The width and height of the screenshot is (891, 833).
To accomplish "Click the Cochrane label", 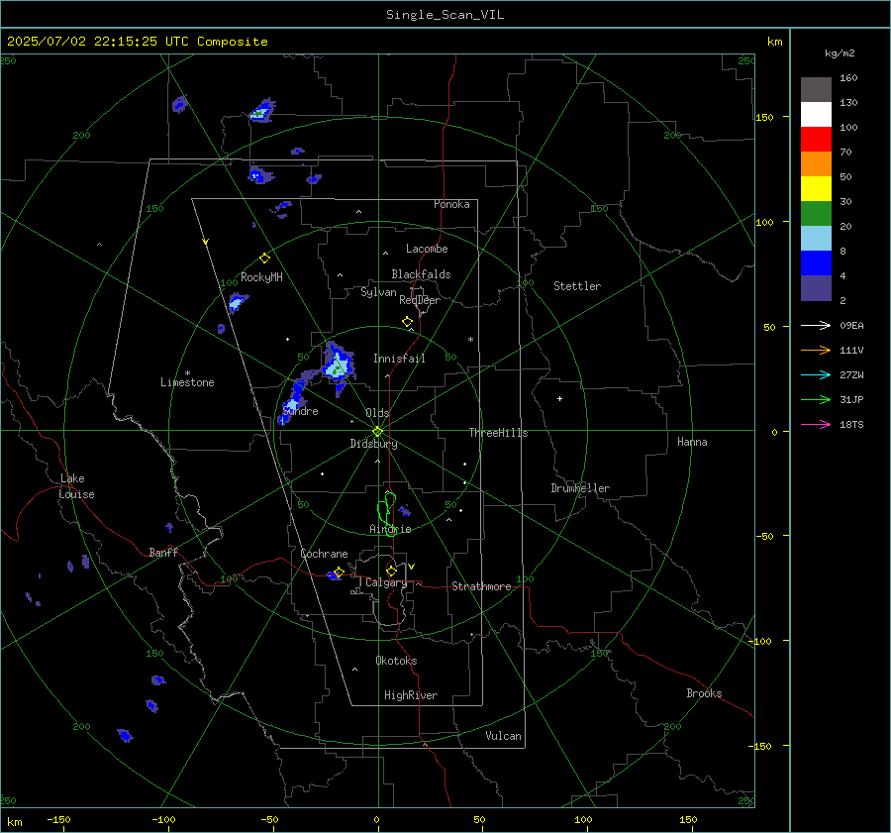I will [324, 554].
